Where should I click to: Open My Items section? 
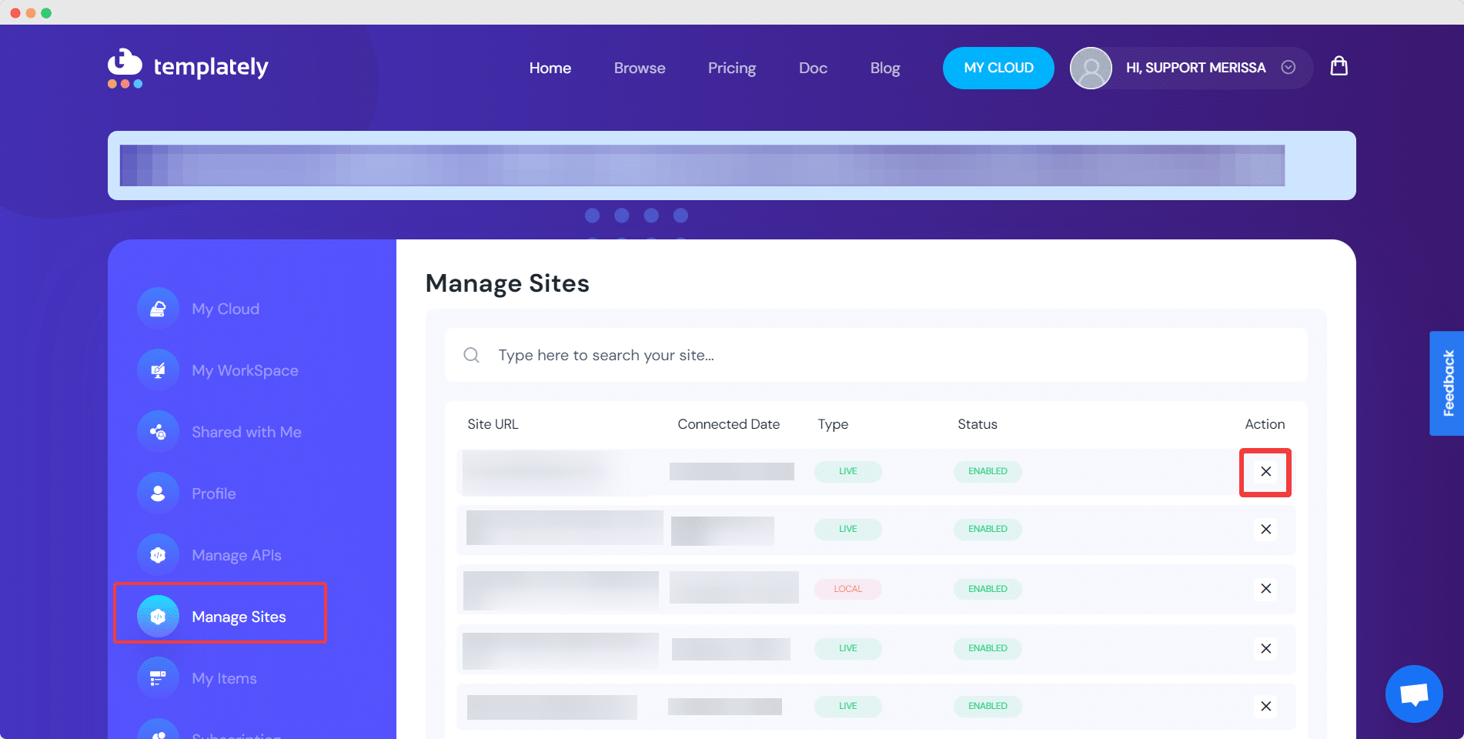pyautogui.click(x=224, y=678)
